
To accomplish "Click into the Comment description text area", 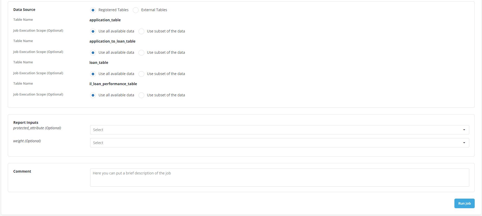I will 279,178.
